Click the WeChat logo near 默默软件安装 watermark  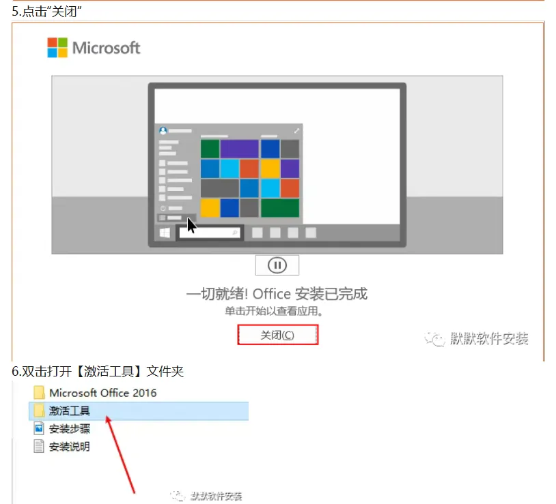coord(434,339)
